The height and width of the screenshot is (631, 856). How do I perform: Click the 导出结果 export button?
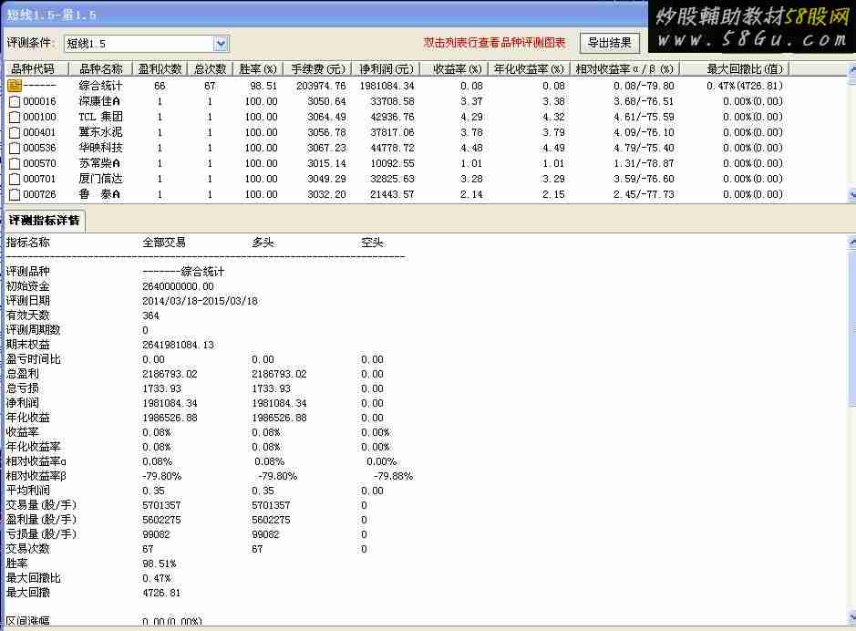[x=609, y=43]
